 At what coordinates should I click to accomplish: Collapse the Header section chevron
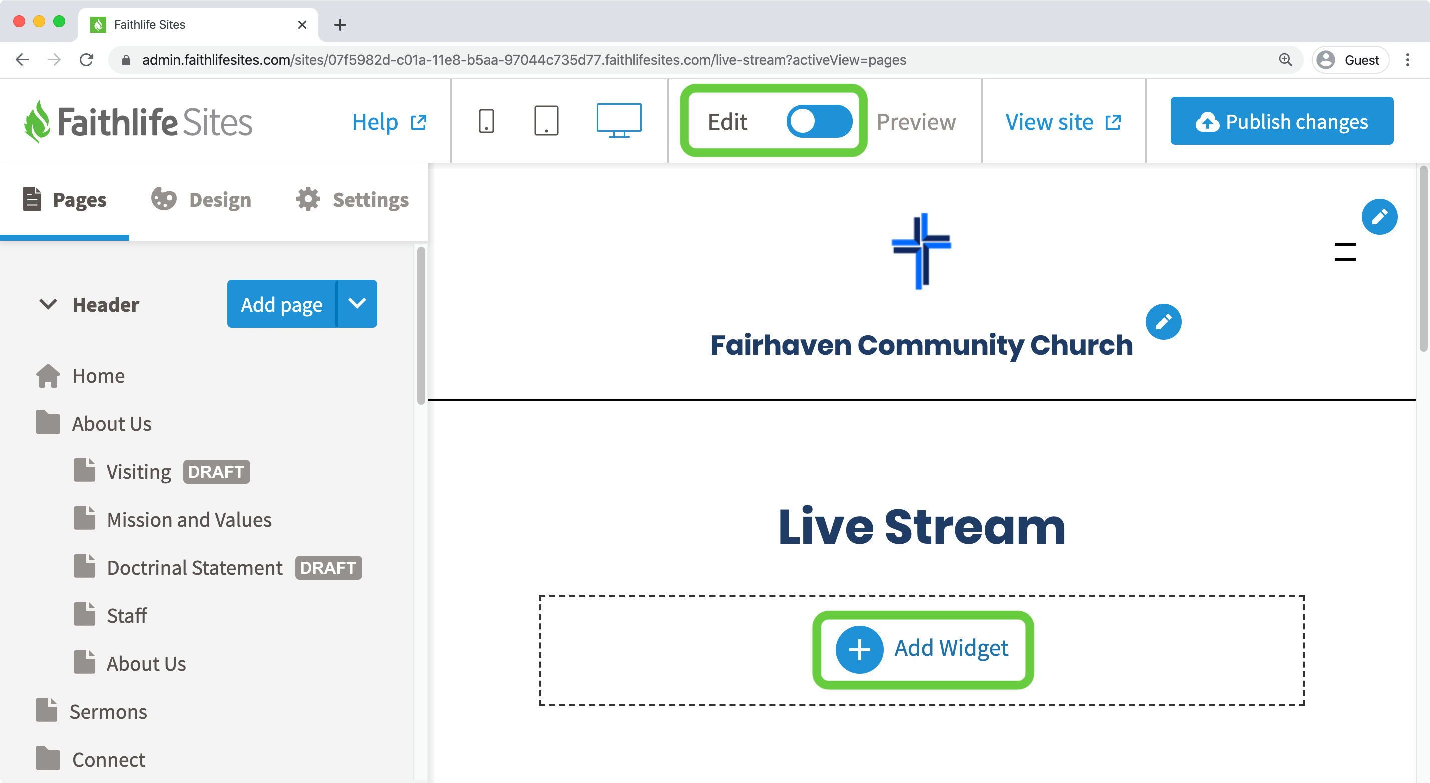48,304
